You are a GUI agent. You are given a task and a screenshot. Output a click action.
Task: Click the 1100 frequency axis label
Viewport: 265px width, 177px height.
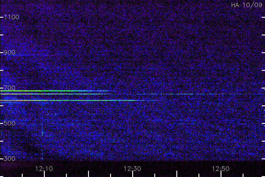11,17
